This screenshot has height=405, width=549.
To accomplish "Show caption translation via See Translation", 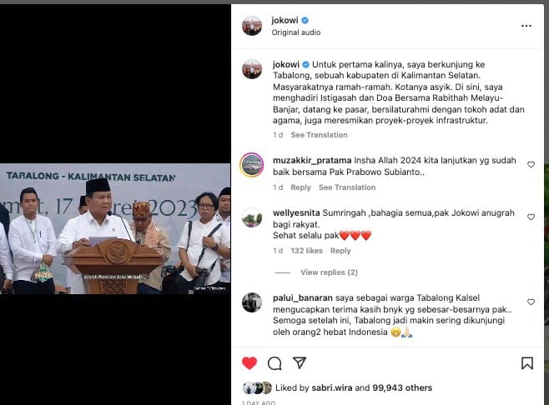I will 319,135.
